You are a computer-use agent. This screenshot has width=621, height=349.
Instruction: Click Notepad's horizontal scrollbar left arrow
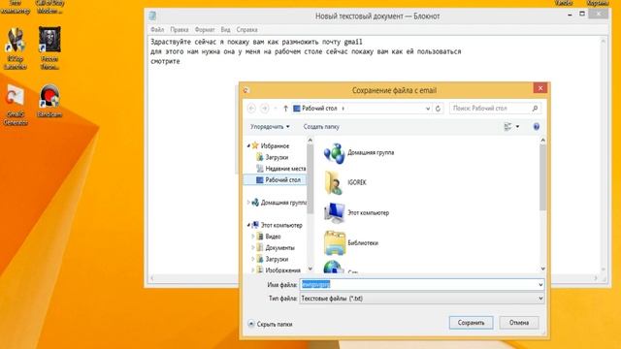[152, 278]
